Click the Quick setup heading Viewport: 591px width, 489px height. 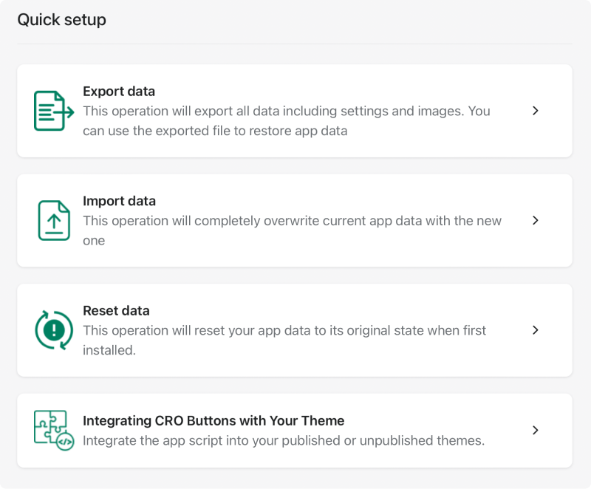pyautogui.click(x=62, y=20)
